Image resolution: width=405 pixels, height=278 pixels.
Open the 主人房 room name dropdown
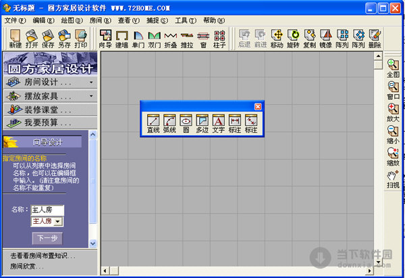point(58,221)
